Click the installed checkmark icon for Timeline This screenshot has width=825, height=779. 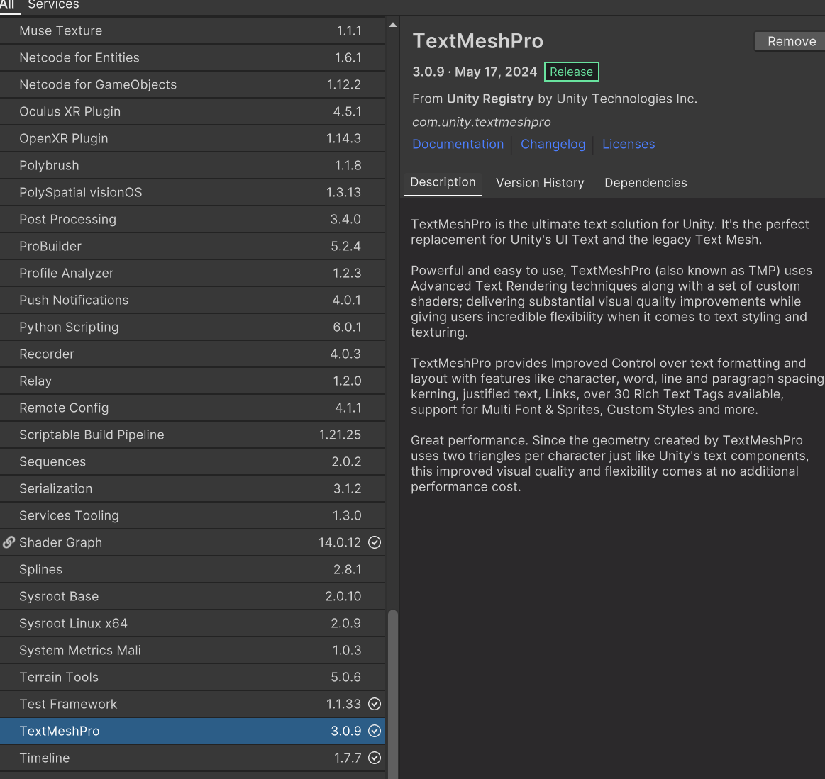[x=375, y=758]
